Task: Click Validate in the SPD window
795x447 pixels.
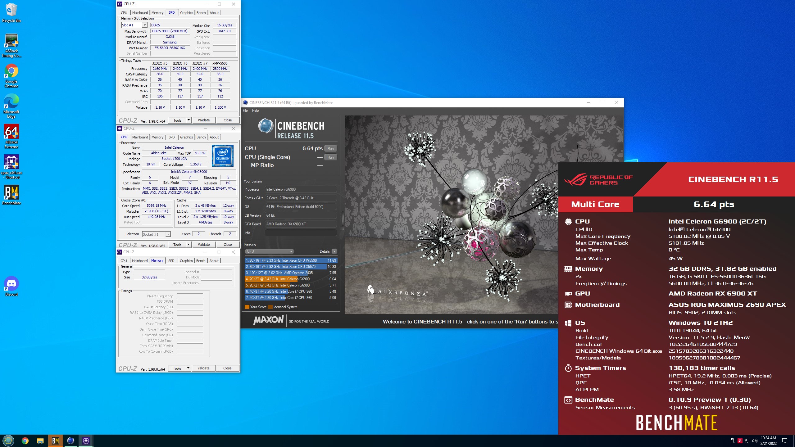Action: tap(204, 120)
